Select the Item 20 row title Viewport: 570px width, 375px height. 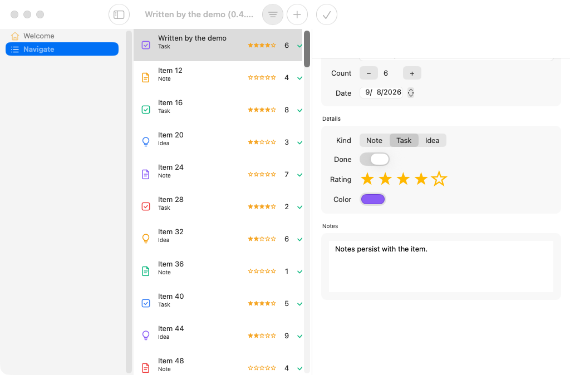[x=170, y=135]
